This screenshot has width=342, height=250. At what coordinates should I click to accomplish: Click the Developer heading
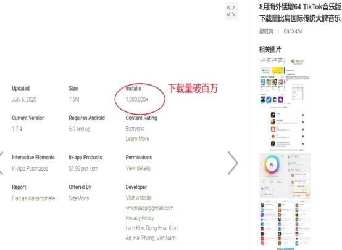136,187
